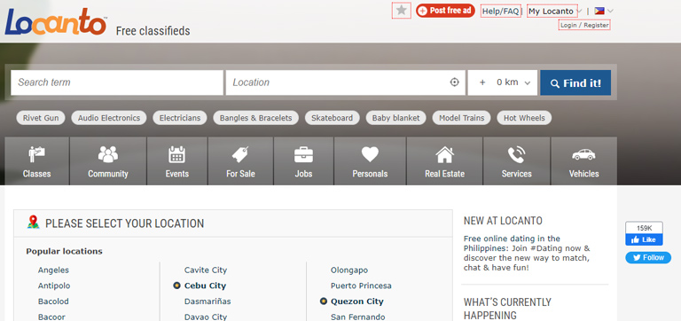The image size is (681, 321).
Task: Select the Baby blanket suggestion tag
Action: click(396, 118)
